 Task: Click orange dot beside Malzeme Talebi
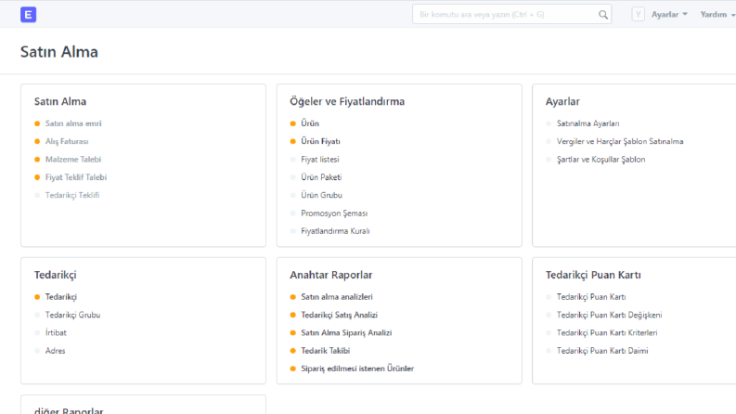37,159
